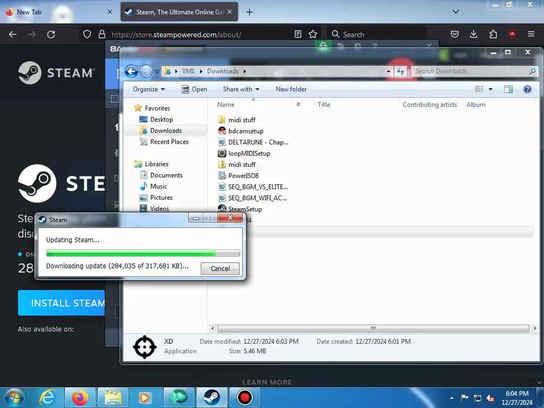Select SEQ_BGM_WIFI_AC... file
This screenshot has width=544, height=408.
[x=257, y=198]
